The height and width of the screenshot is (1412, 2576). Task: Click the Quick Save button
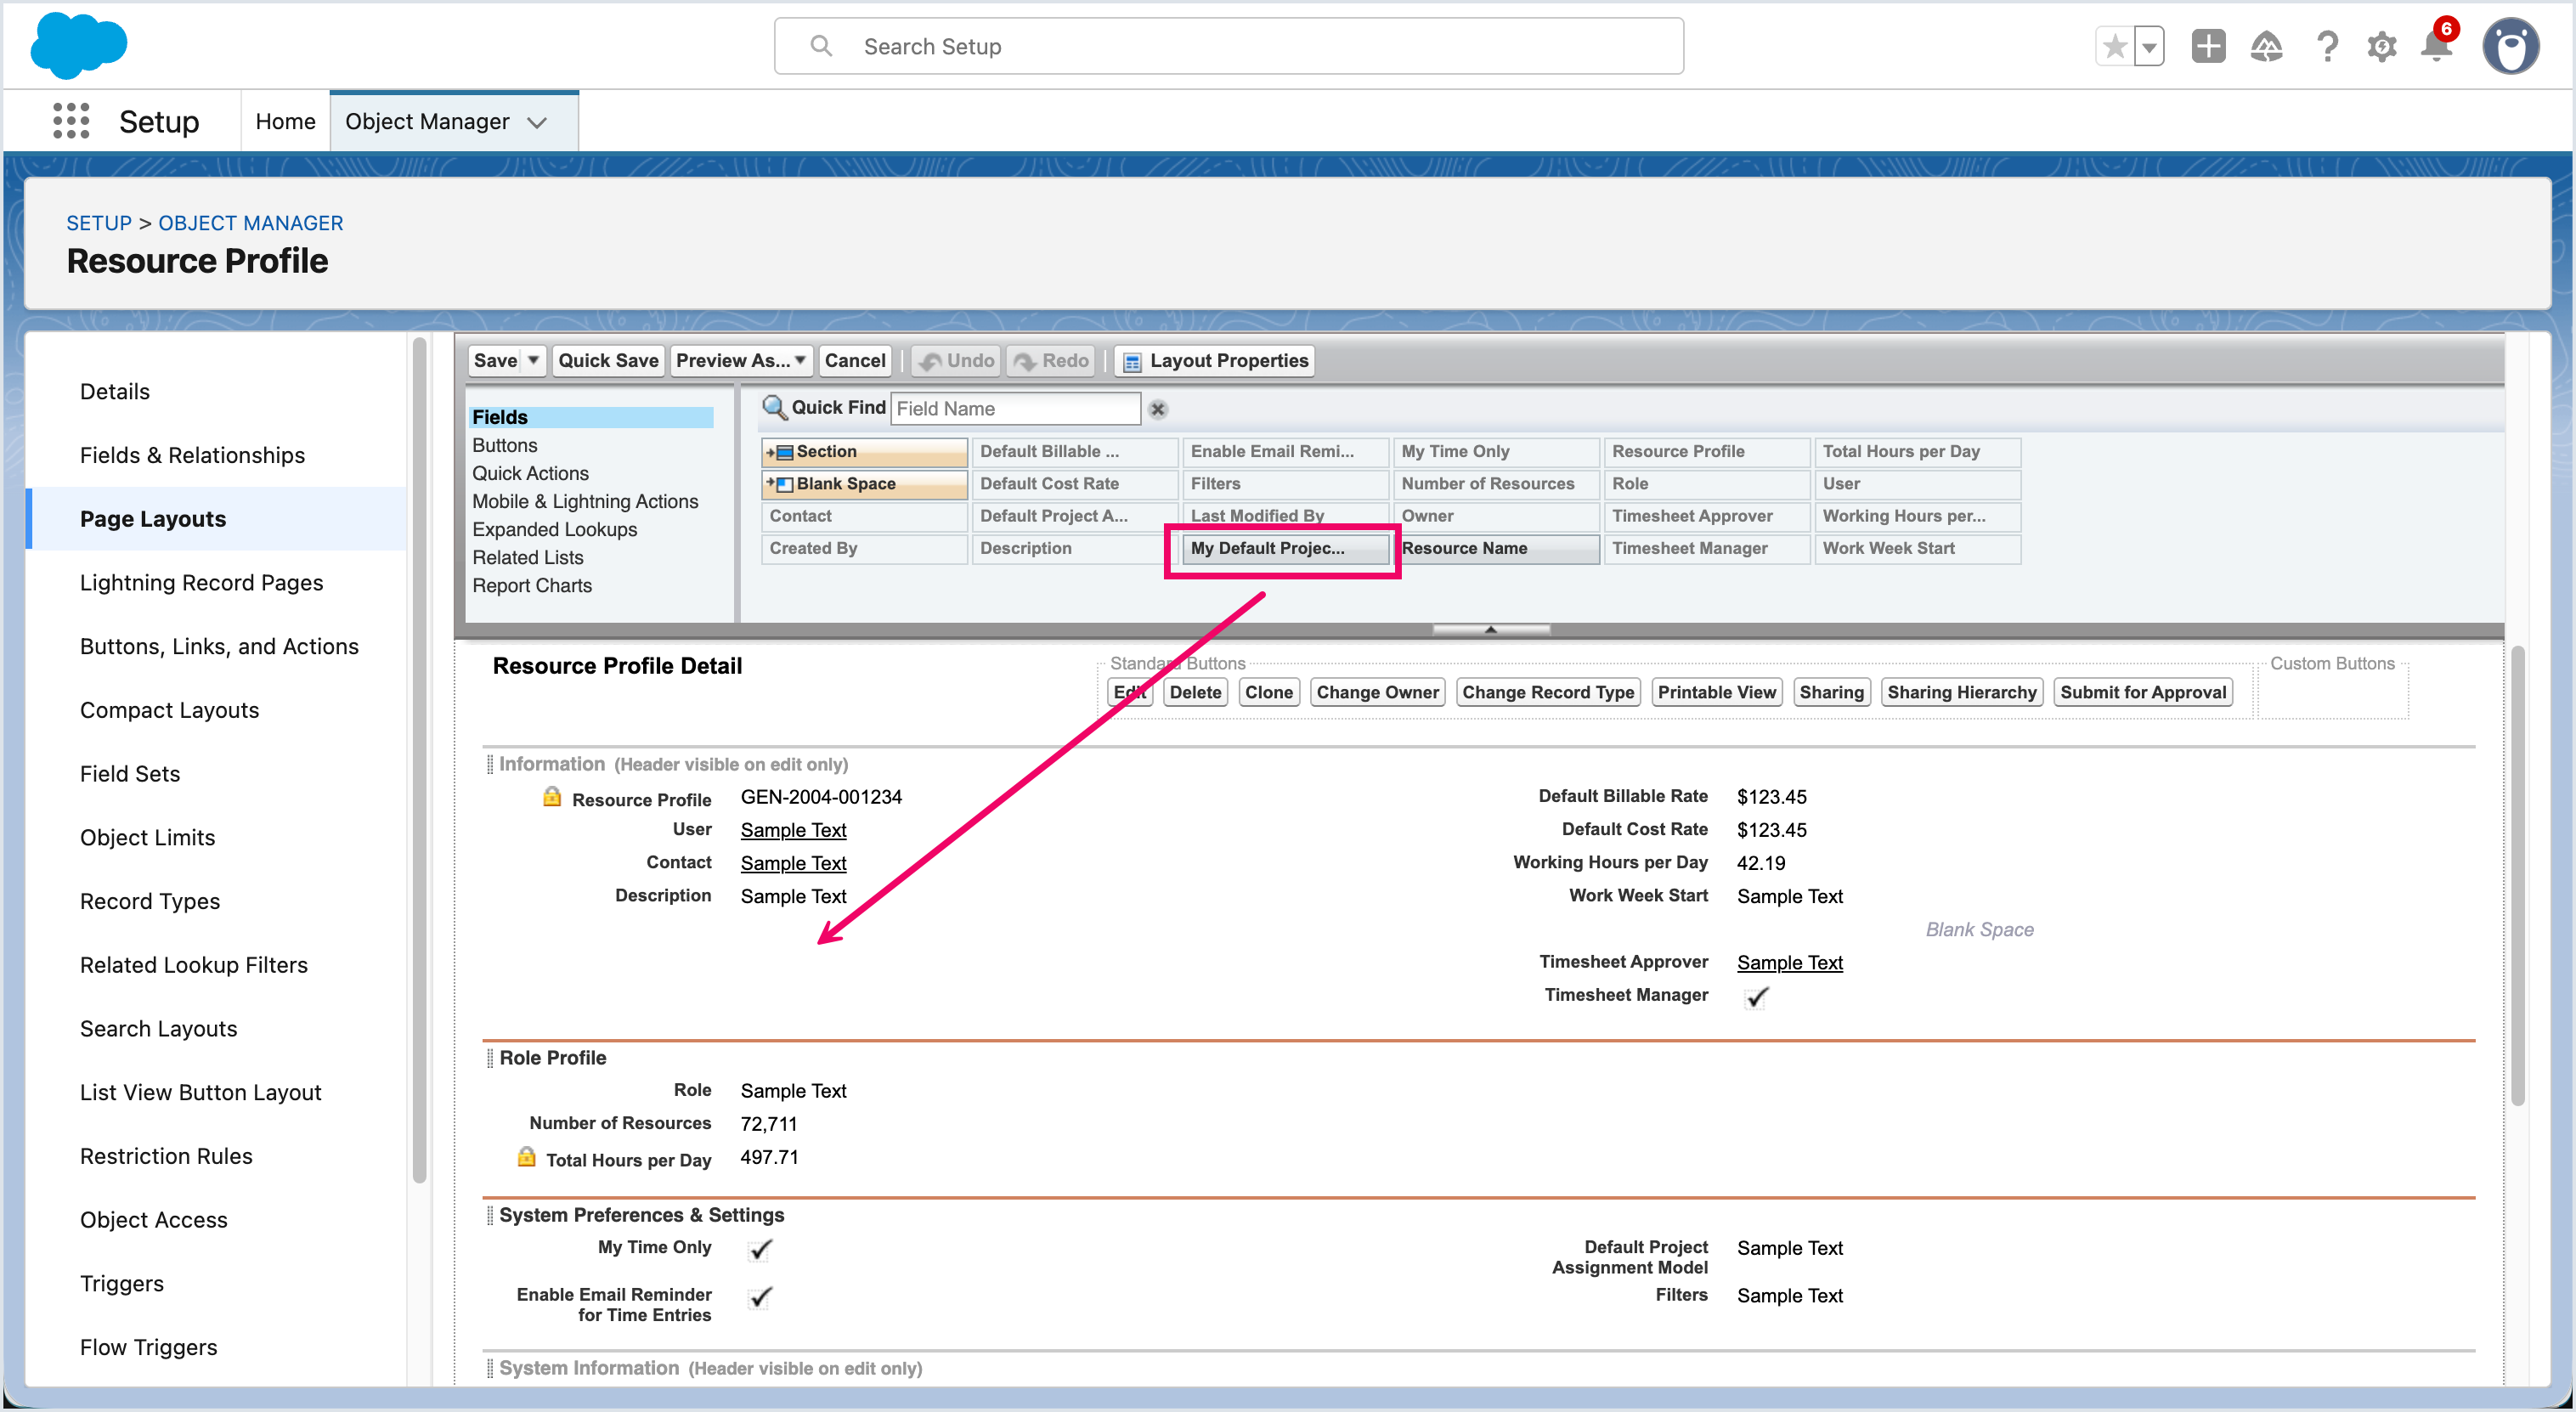607,360
